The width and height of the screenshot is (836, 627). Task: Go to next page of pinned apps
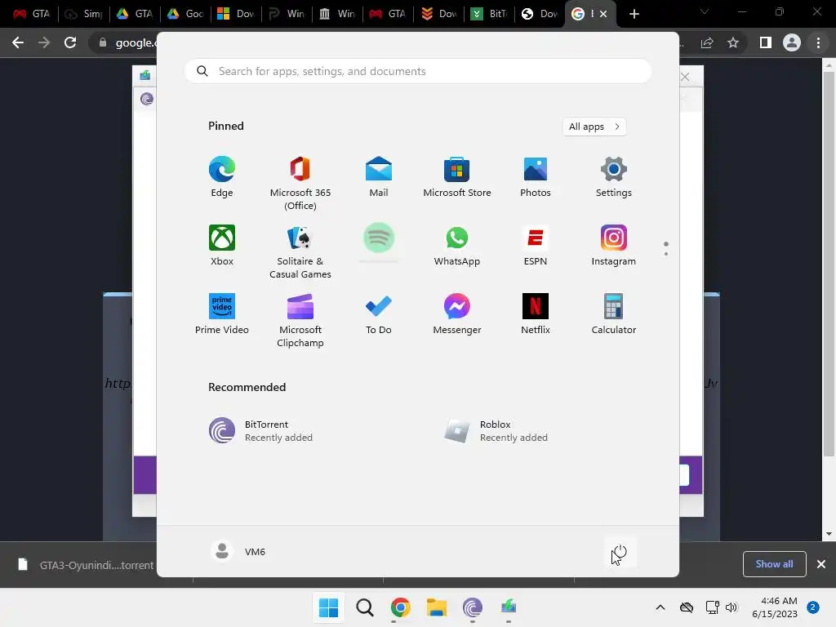pos(666,254)
